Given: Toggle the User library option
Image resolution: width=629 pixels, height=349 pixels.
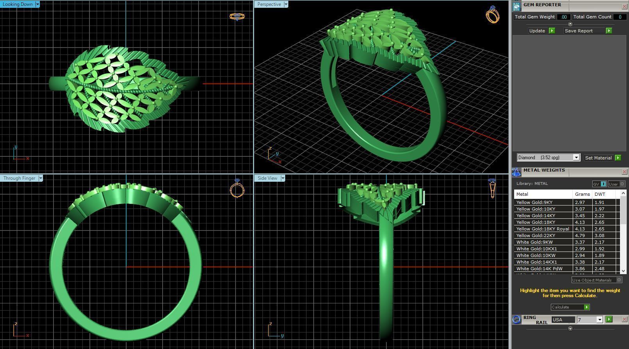Looking at the screenshot, I should pos(616,184).
